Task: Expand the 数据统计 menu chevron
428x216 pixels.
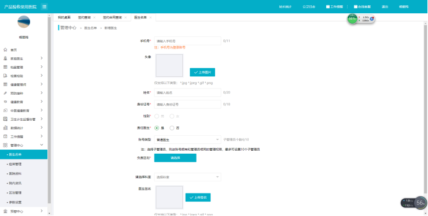Action: (x=42, y=128)
